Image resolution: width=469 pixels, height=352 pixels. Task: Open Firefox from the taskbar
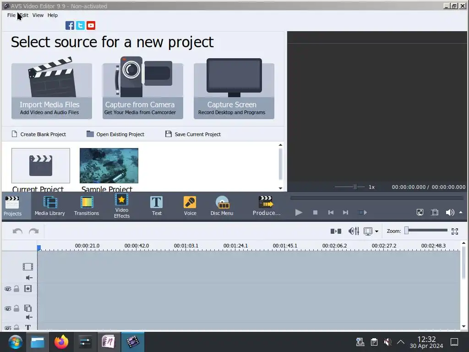coord(61,342)
